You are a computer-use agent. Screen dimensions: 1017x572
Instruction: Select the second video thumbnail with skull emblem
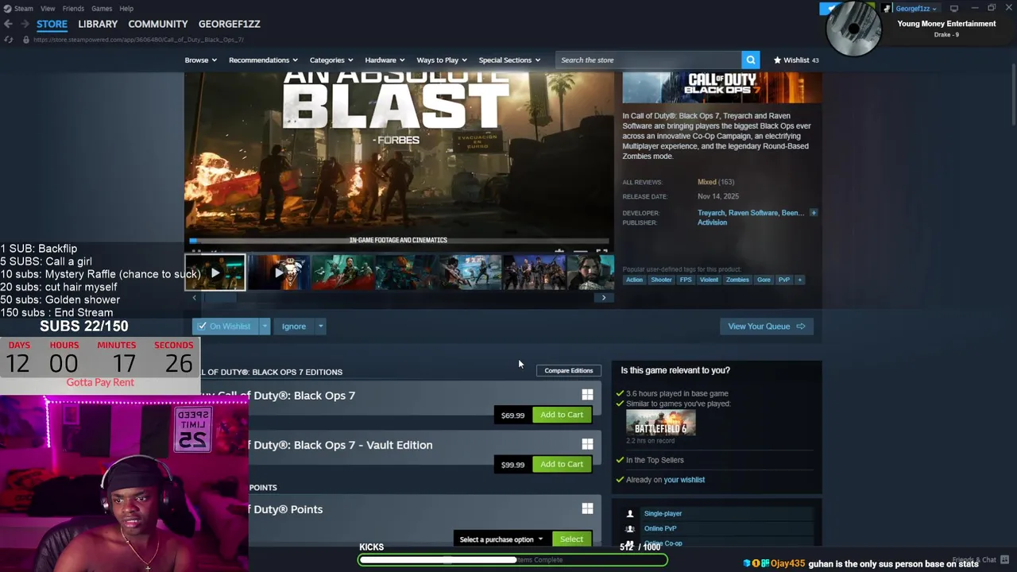[x=278, y=272]
